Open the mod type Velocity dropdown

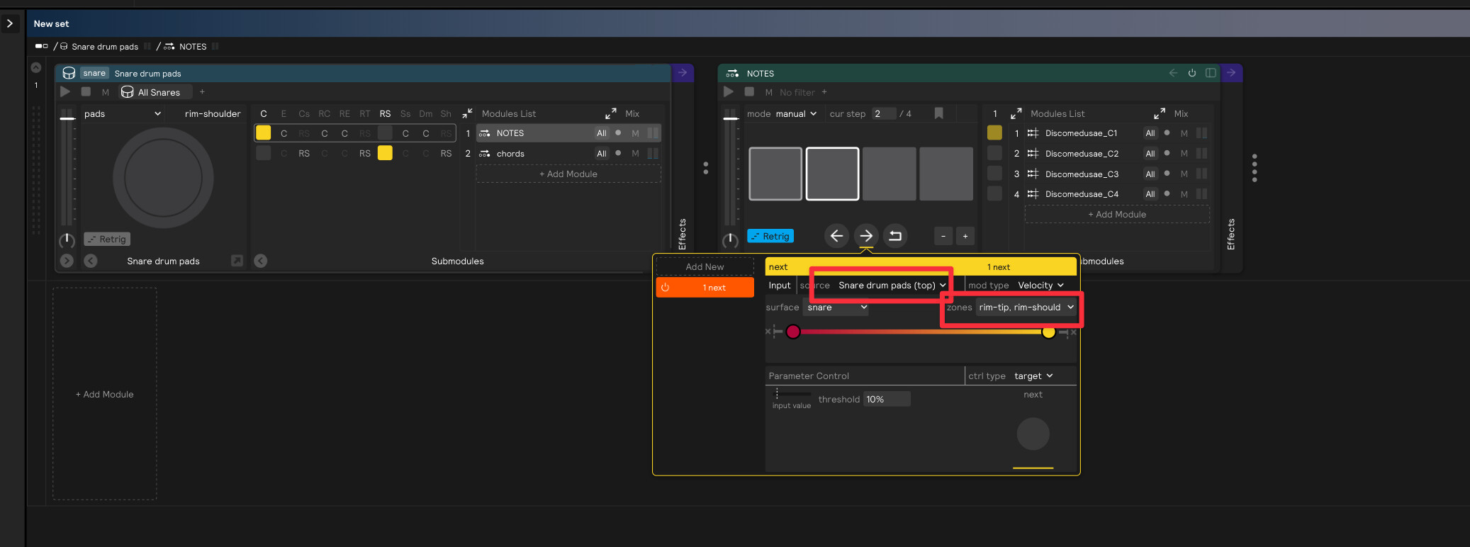click(x=1040, y=286)
